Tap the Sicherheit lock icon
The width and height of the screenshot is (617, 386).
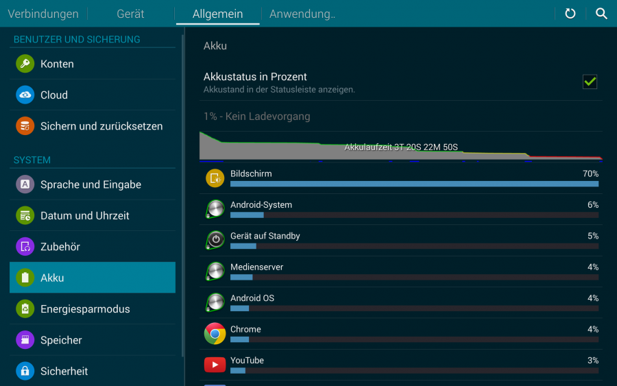pos(25,371)
